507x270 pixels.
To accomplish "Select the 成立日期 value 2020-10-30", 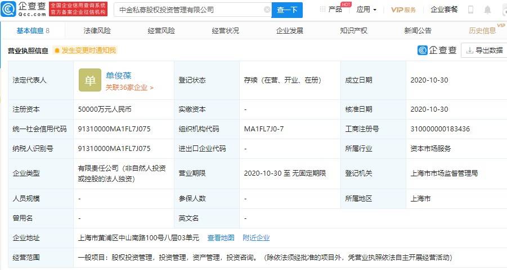I will (429, 80).
